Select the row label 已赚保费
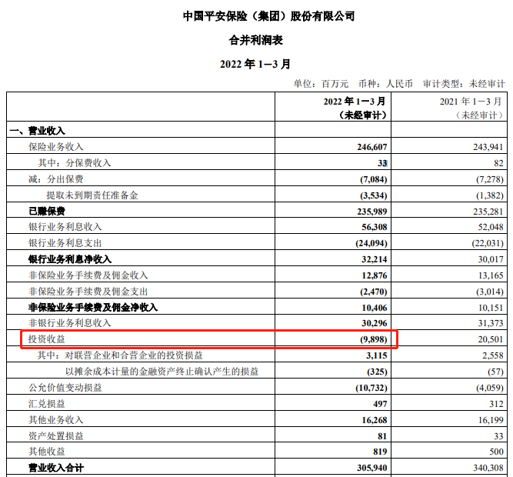The height and width of the screenshot is (477, 513). [47, 212]
